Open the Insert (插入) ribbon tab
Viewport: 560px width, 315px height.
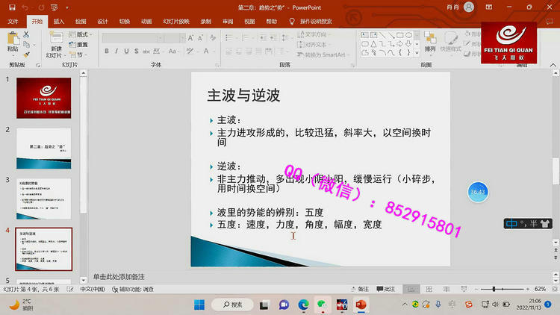(58, 22)
